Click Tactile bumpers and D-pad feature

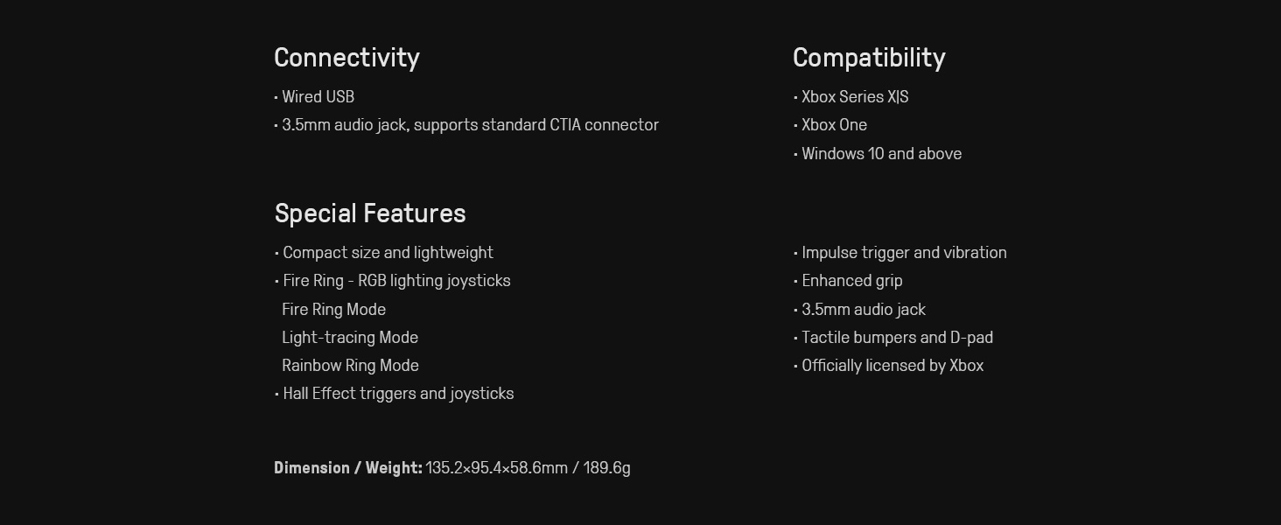(x=897, y=338)
